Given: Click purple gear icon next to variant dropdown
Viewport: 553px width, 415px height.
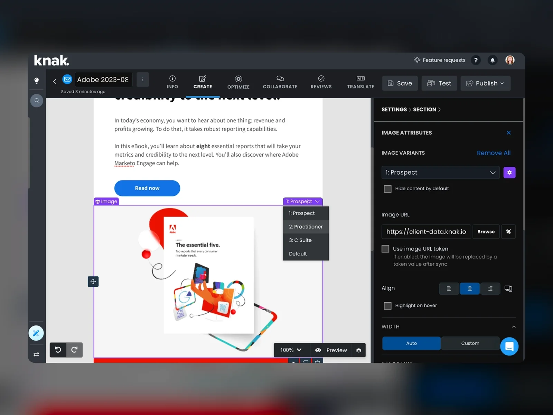Looking at the screenshot, I should coord(509,172).
